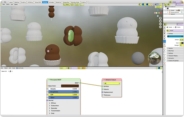Viewport: 184px width, 117px height.
Task: Click the Show Overlays icon in viewport header
Action: click(x=147, y=4)
